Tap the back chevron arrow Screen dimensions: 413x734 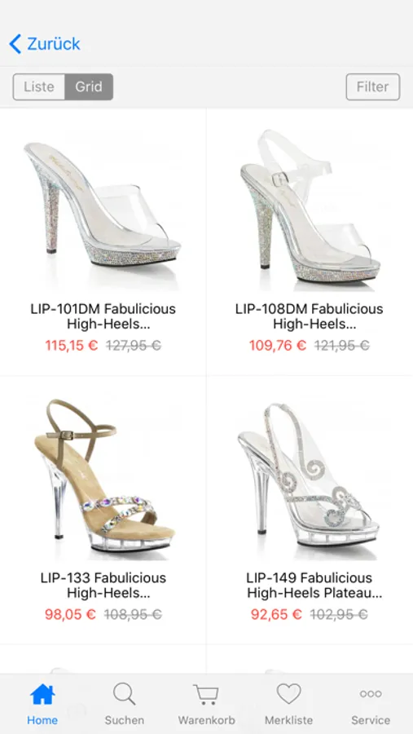pyautogui.click(x=15, y=44)
